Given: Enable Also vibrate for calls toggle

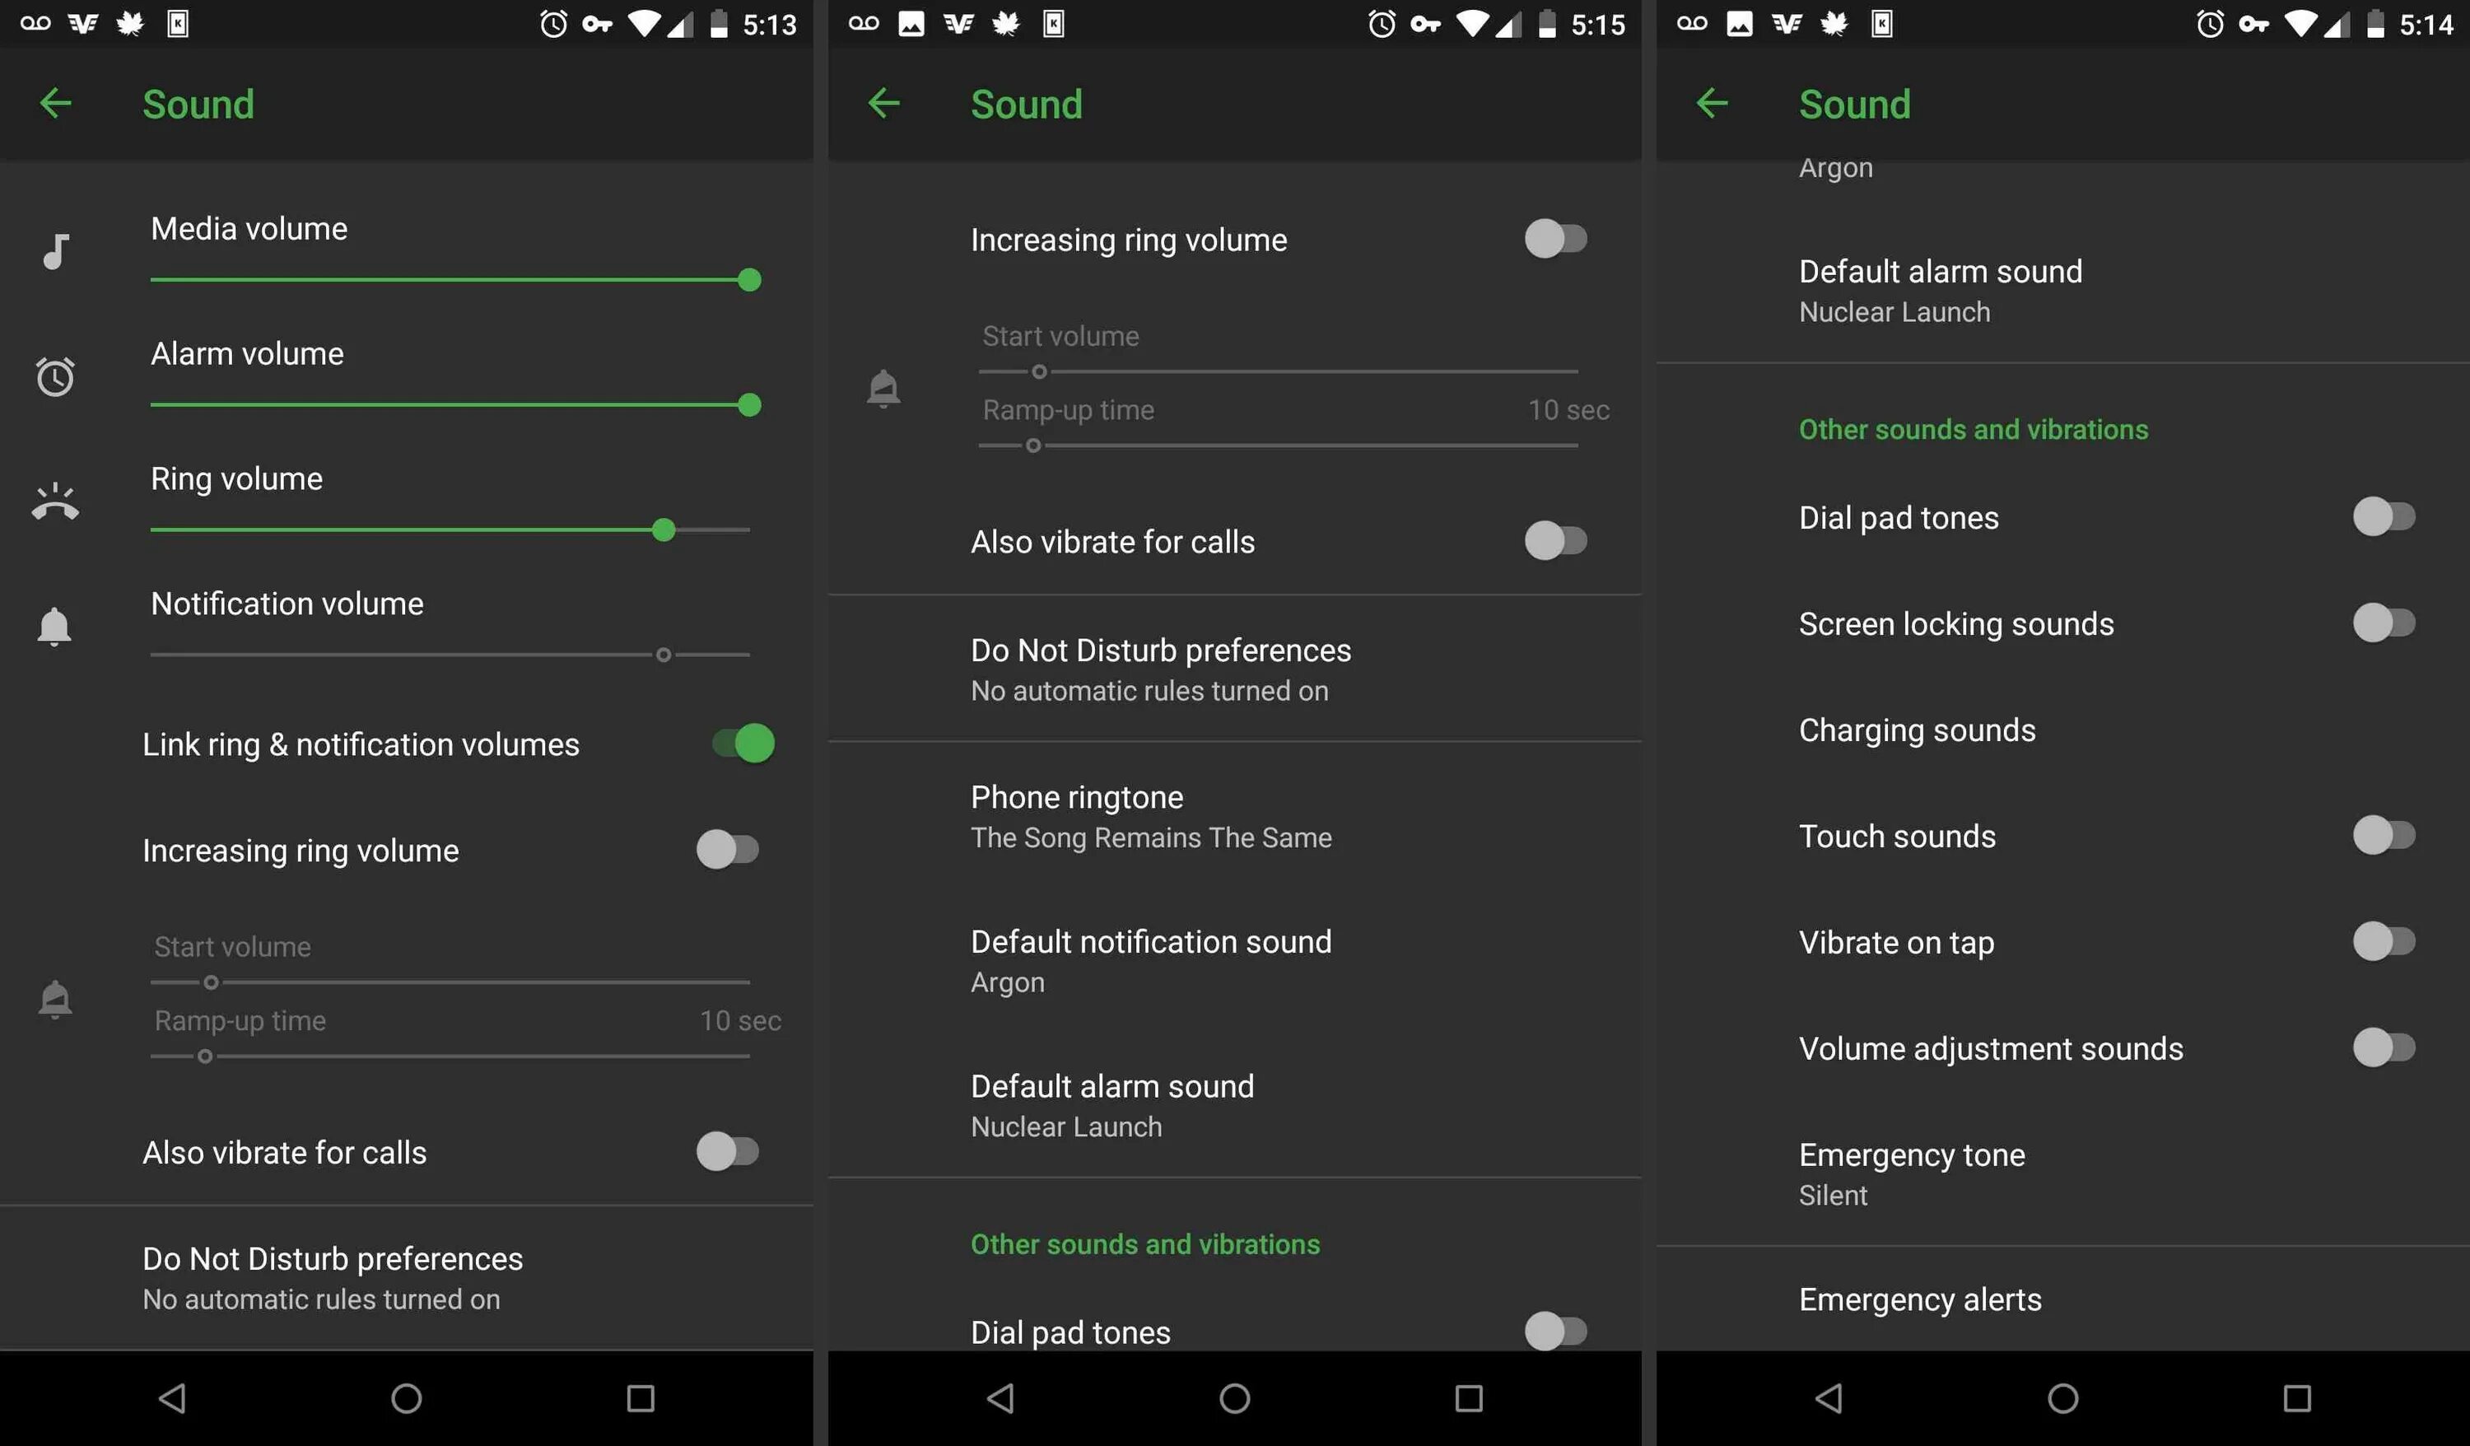Looking at the screenshot, I should (x=726, y=1150).
